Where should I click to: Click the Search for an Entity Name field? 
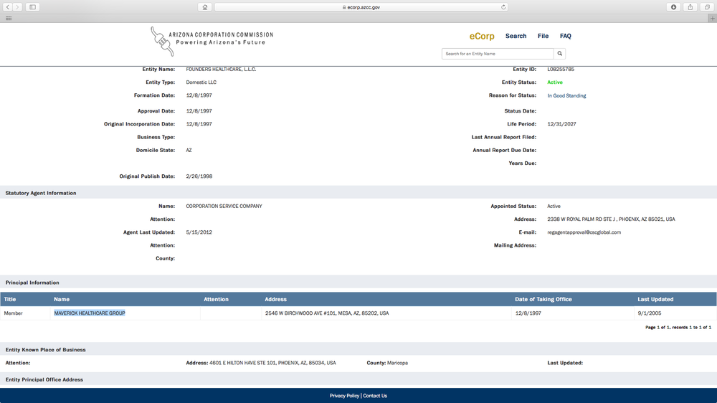tap(498, 54)
